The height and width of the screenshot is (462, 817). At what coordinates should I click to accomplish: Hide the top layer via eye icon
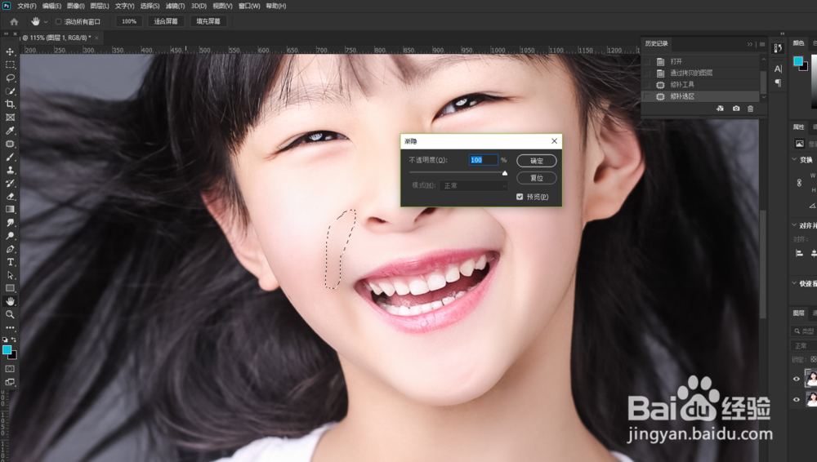click(x=796, y=380)
